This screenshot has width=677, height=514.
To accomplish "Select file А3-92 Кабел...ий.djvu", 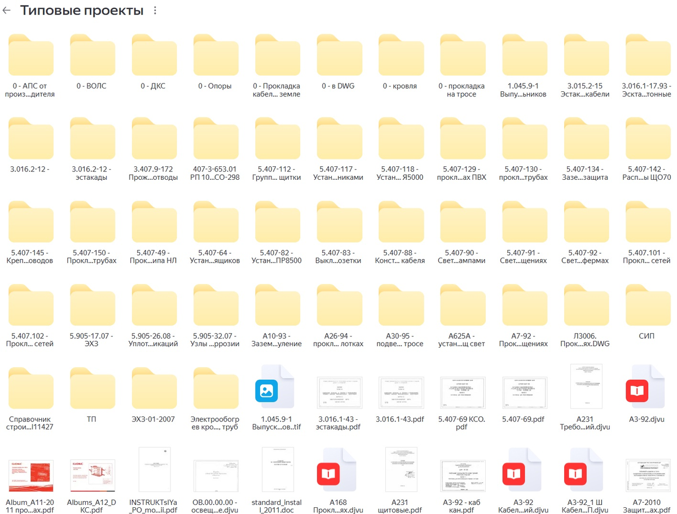I will [522, 470].
